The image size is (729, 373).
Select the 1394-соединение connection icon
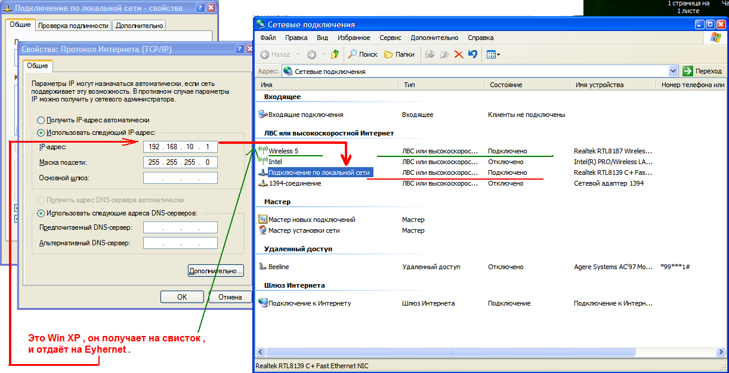(263, 183)
